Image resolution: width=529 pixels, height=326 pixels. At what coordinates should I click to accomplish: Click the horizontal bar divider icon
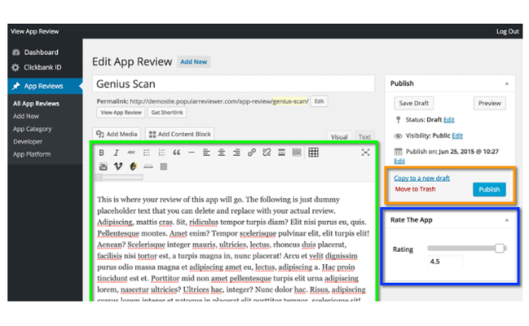pos(148,166)
